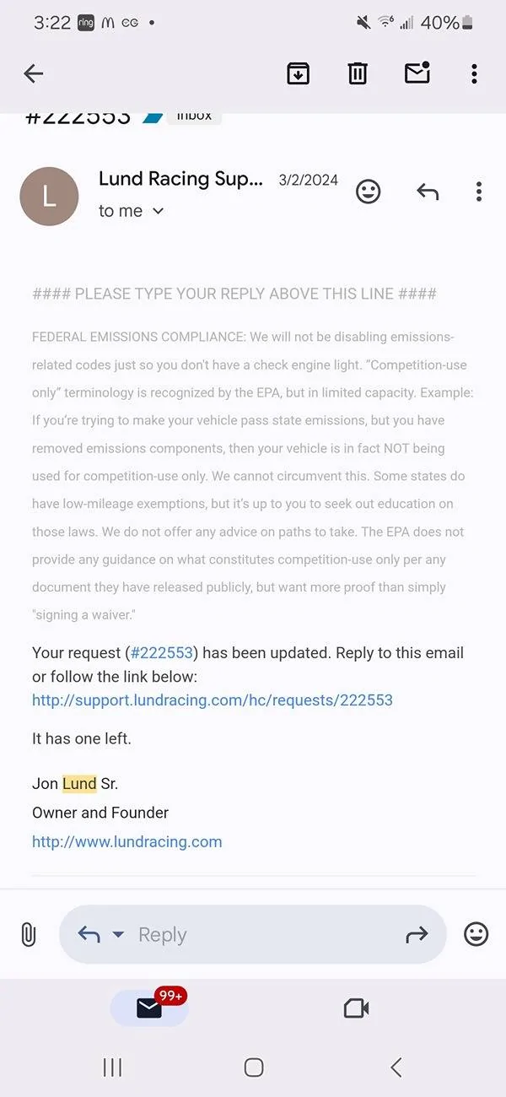The width and height of the screenshot is (506, 1097).
Task: Attach a file using the paperclip icon
Action: click(x=28, y=934)
